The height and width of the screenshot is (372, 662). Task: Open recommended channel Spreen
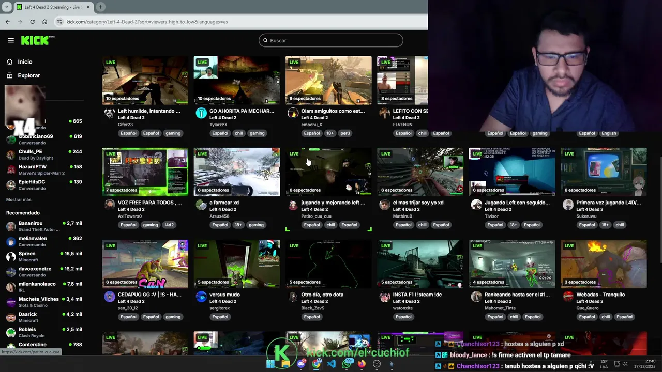pos(44,256)
